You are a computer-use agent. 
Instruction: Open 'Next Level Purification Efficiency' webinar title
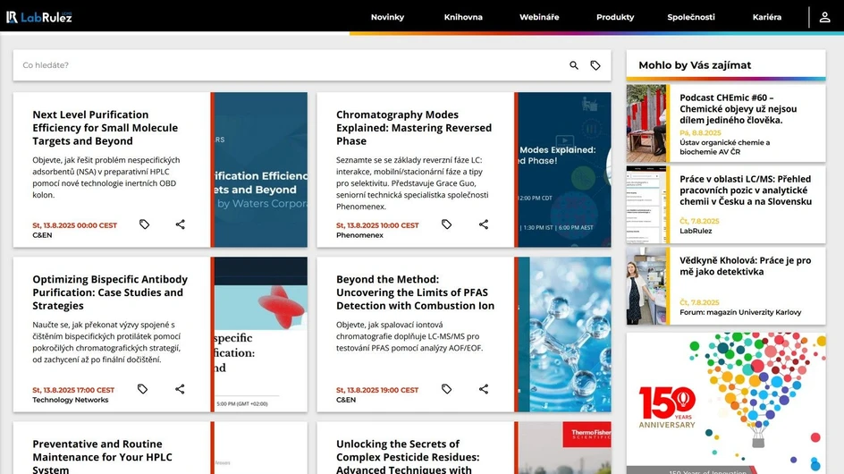coord(105,128)
